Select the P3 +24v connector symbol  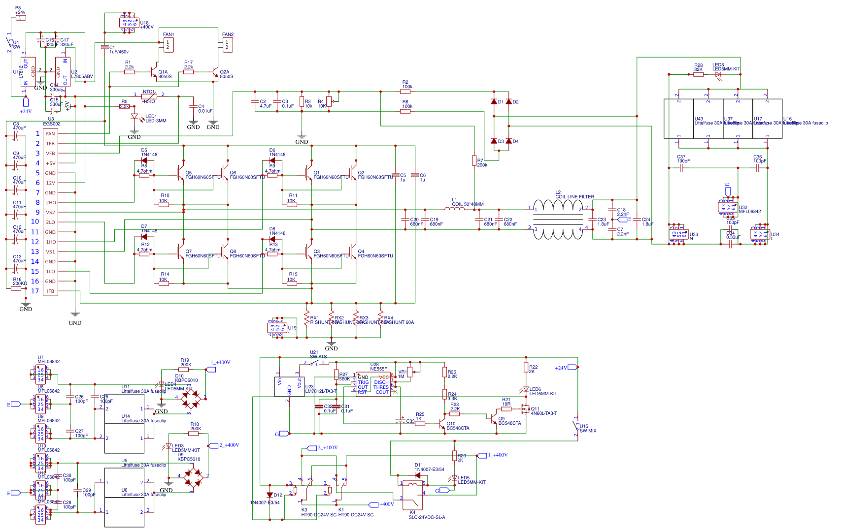pyautogui.click(x=21, y=18)
